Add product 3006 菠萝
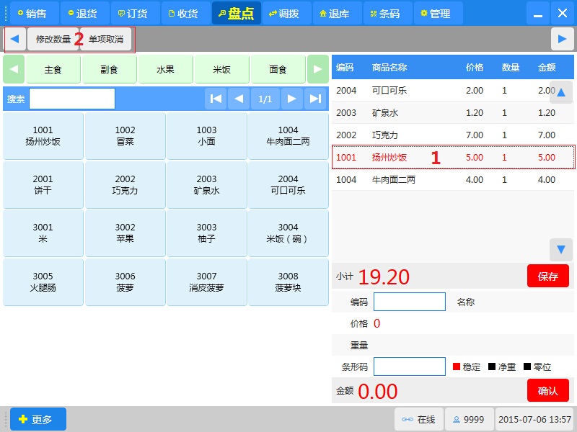577x432 pixels. pos(125,282)
